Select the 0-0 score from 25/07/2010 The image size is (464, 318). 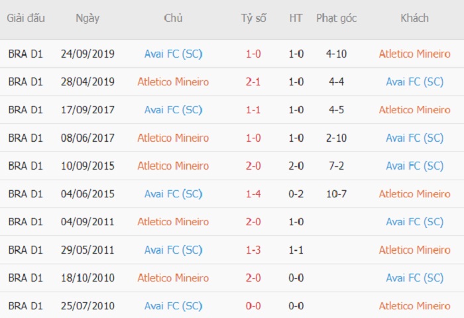click(253, 306)
